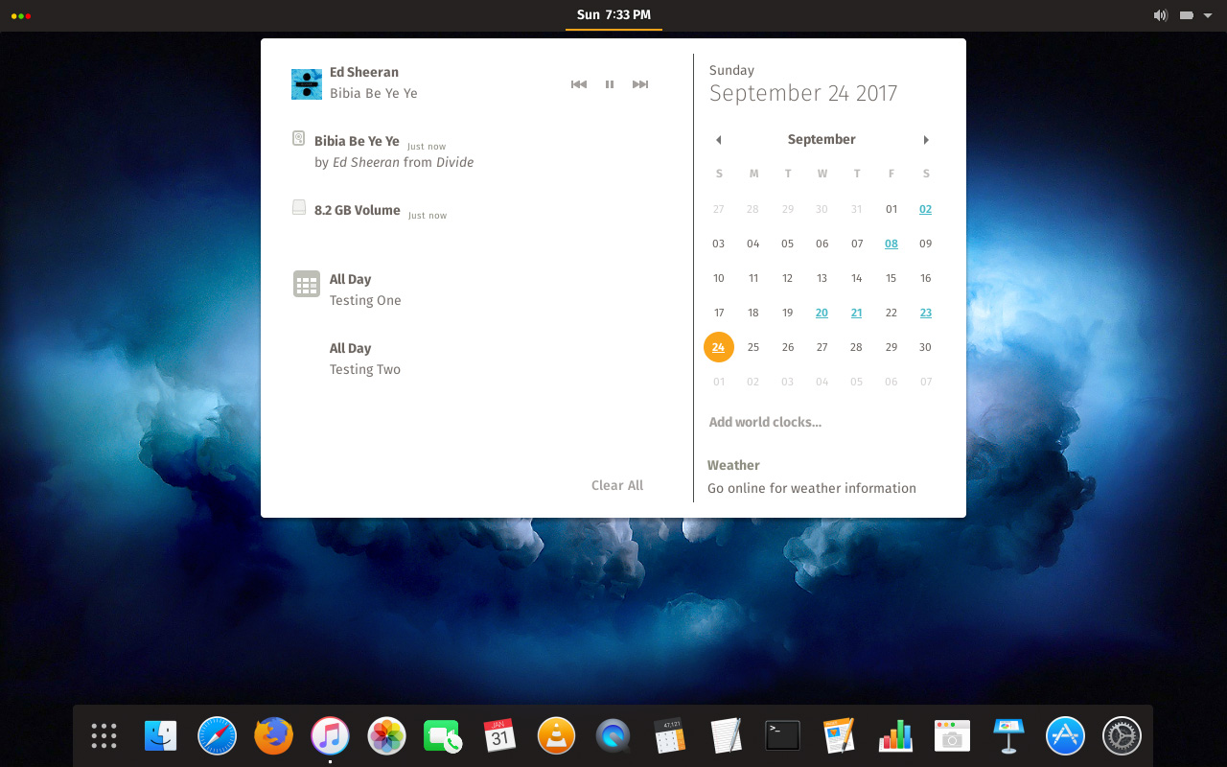Skip to next track in media player
The height and width of the screenshot is (767, 1227).
[x=640, y=84]
